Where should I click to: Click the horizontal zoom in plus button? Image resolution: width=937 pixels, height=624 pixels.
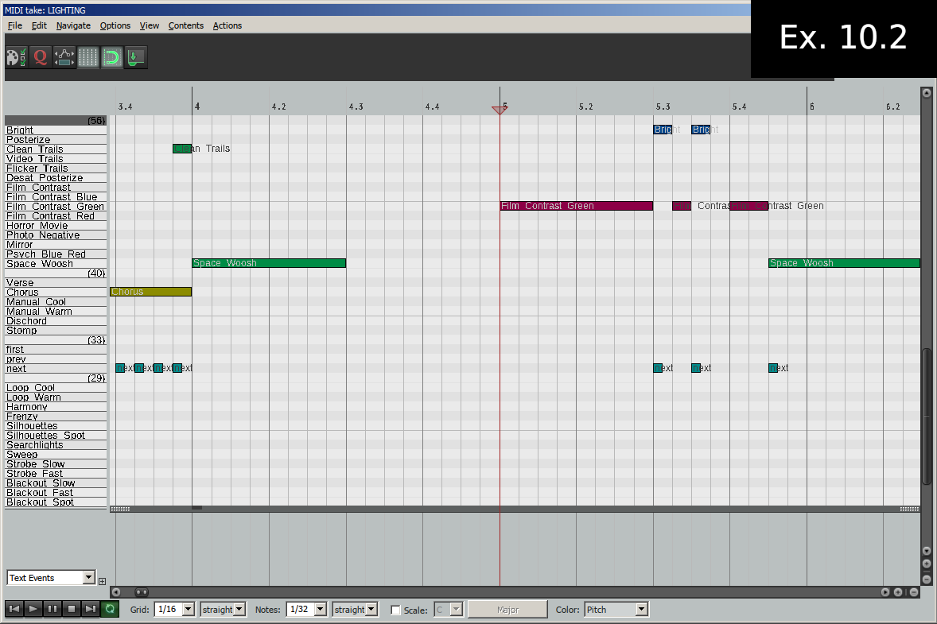(898, 592)
